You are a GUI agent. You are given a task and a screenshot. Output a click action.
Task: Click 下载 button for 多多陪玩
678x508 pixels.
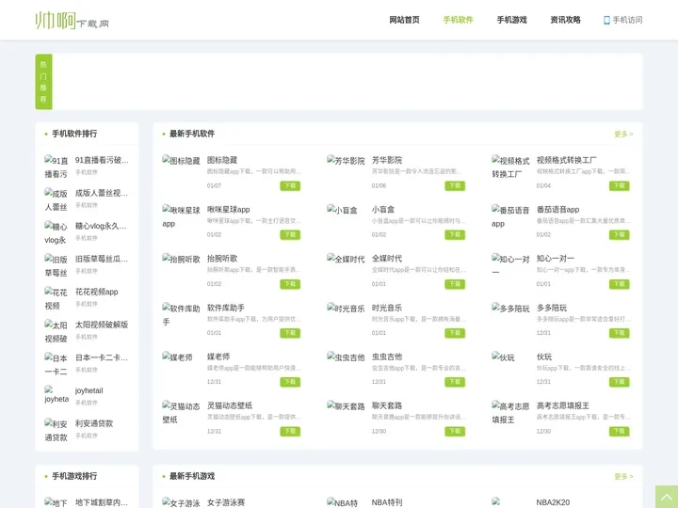coord(620,333)
